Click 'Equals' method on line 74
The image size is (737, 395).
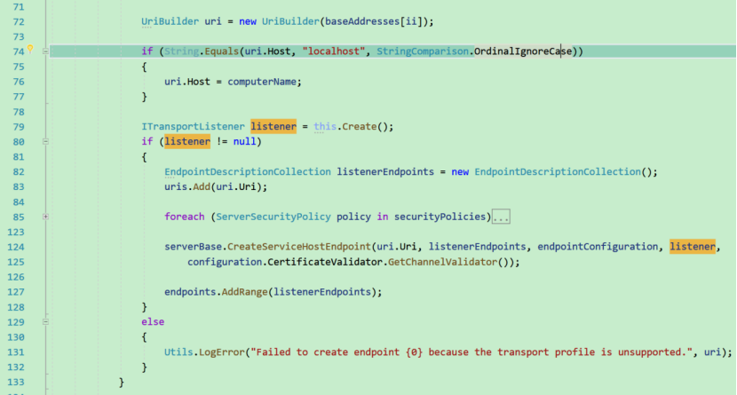[x=222, y=51]
